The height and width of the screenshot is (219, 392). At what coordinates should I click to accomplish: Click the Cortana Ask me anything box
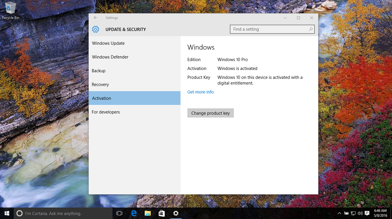(63, 213)
